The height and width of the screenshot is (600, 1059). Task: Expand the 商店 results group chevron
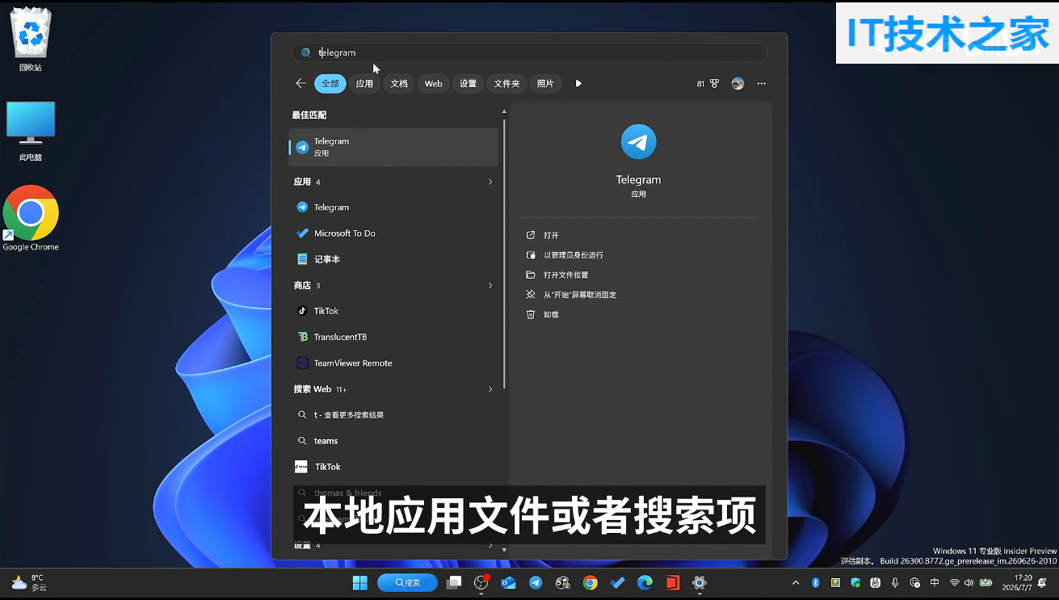point(490,285)
